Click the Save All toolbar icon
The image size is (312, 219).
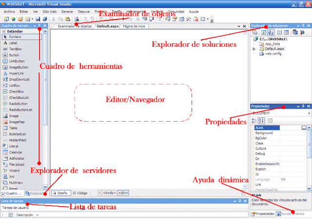coord(45,19)
